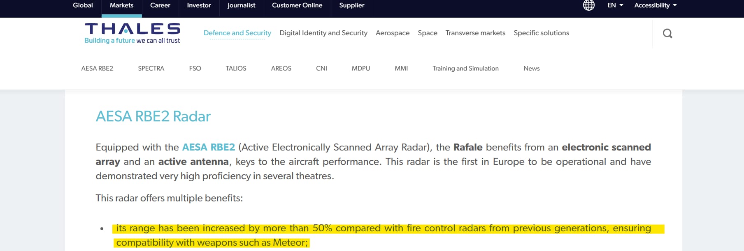
Task: Select Defence and Security market
Action: tap(237, 33)
